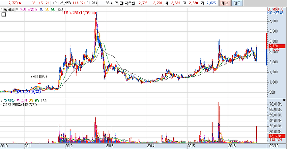
Task: Click the (-80.00%) annotation label
Action: (x=39, y=76)
